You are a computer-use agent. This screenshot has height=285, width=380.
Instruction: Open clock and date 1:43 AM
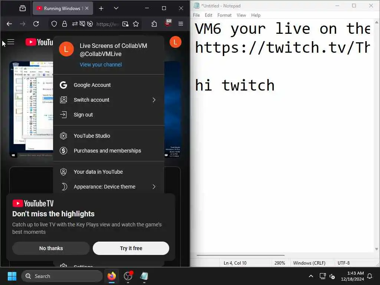click(x=353, y=276)
